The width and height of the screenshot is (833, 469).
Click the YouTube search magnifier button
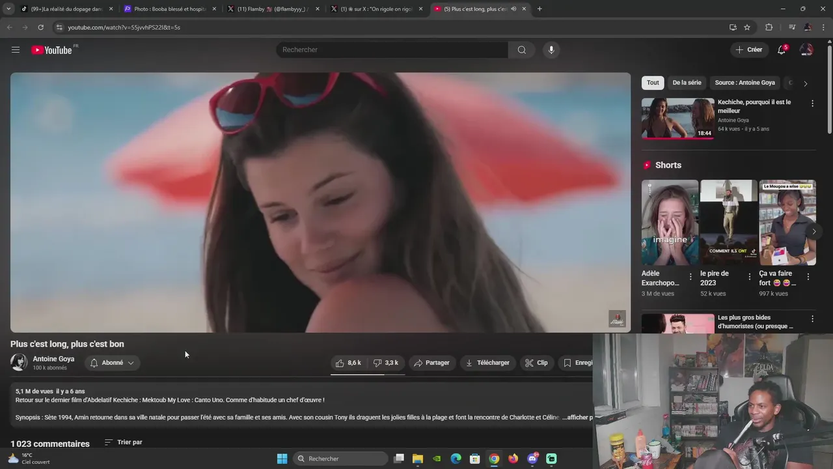(521, 50)
